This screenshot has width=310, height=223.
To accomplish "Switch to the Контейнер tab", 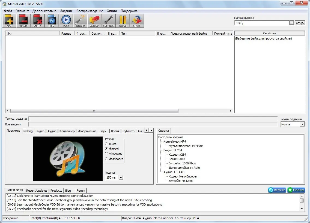I will [x=67, y=131].
